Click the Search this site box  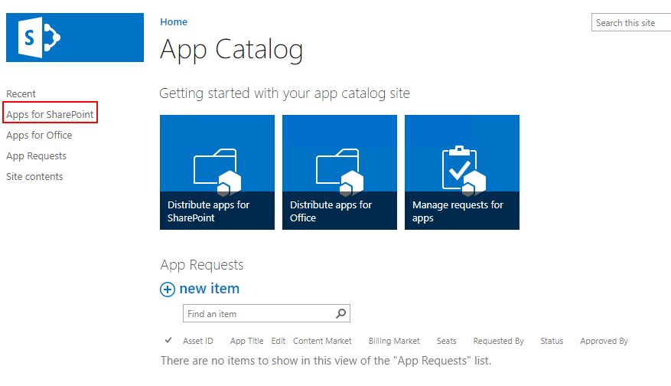click(630, 23)
